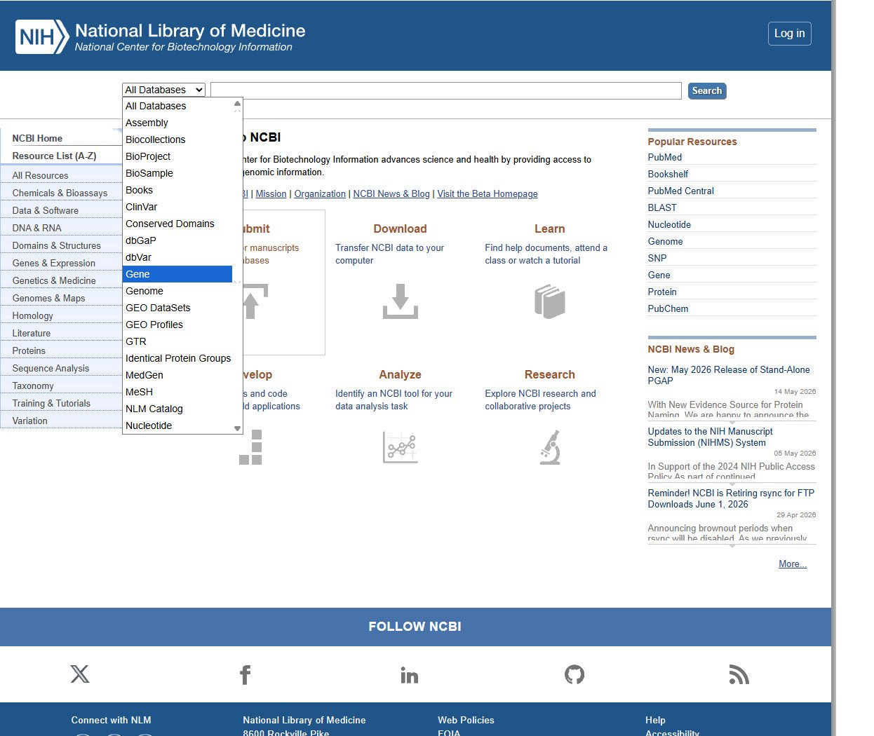Click the NIH logo icon
This screenshot has width=874, height=736.
click(x=42, y=36)
